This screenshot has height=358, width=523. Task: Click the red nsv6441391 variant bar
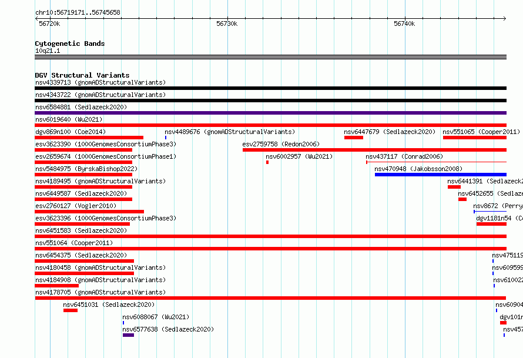point(454,187)
